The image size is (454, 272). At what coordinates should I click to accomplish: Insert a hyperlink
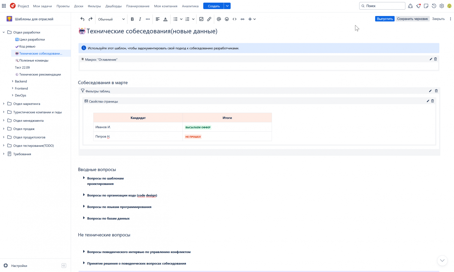[209, 19]
